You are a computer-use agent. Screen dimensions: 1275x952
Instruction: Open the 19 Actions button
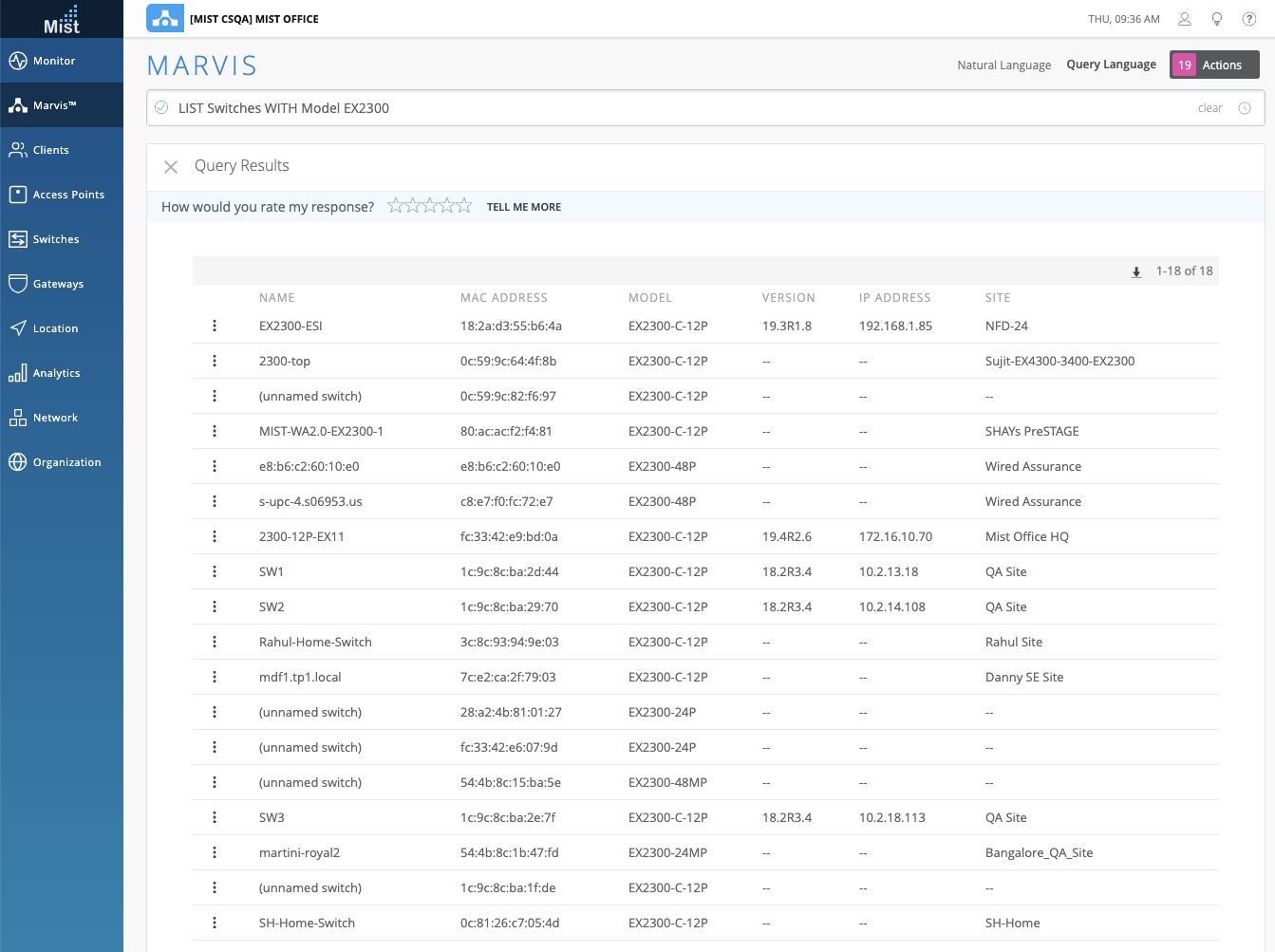pyautogui.click(x=1214, y=65)
